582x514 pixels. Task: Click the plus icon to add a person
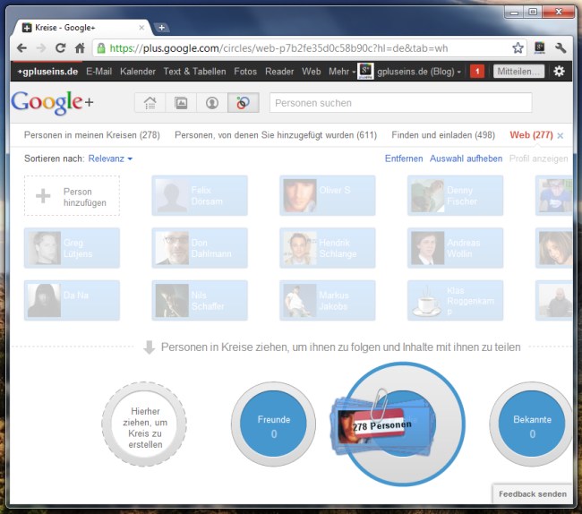pos(43,196)
